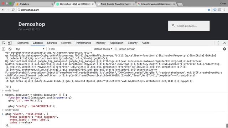The height and width of the screenshot is (128, 228).
Task: Click the Demoshop site title link
Action: tap(32, 24)
